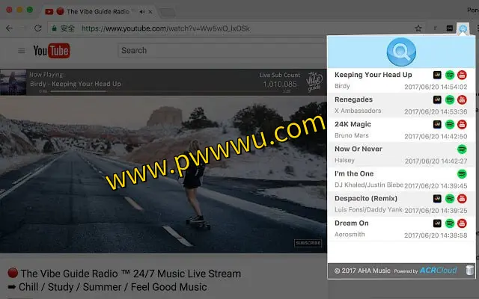479x299 pixels.
Task: Click the song progress bar under Now Playing
Action: (79, 92)
